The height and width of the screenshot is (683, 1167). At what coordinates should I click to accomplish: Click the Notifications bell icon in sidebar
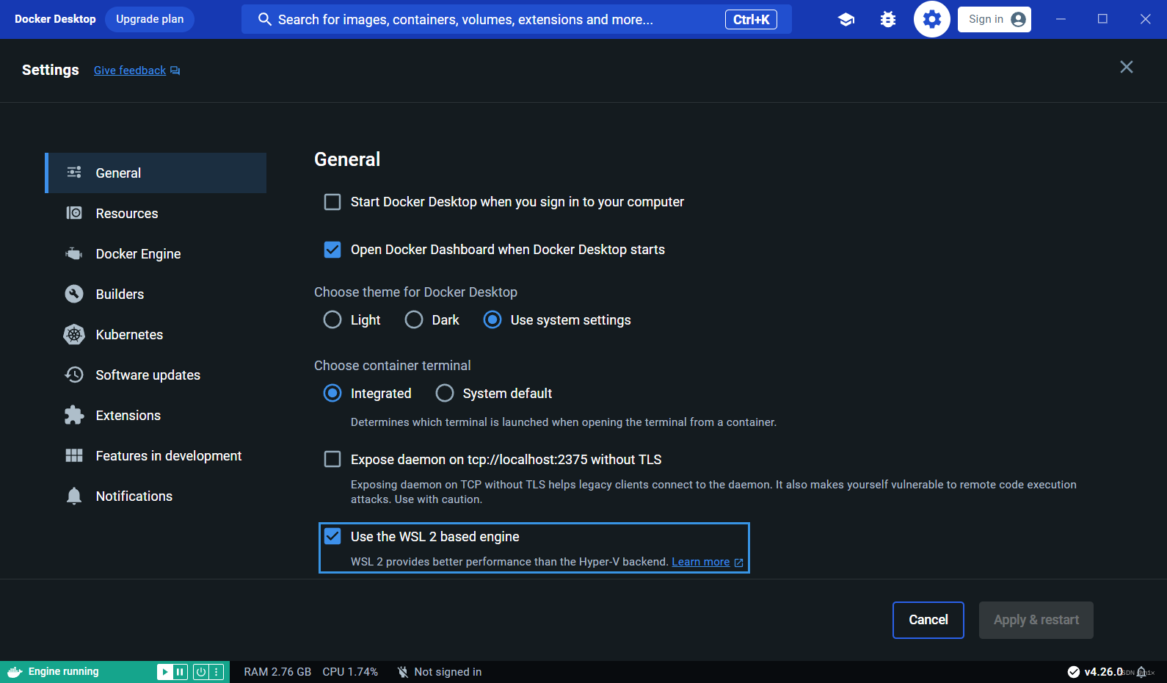click(74, 496)
